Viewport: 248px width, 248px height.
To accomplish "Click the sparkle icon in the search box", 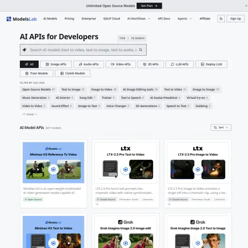I will pos(25,50).
